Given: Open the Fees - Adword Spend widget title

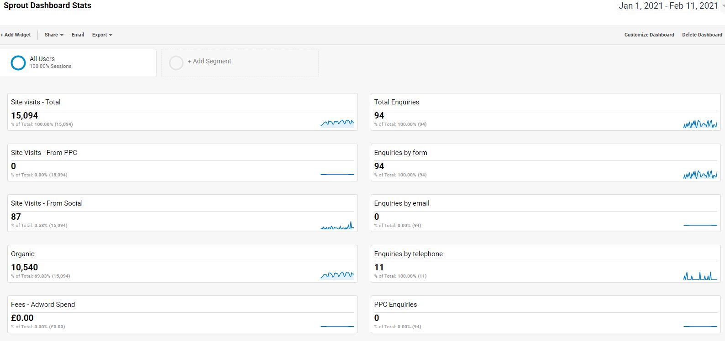Looking at the screenshot, I should point(43,305).
